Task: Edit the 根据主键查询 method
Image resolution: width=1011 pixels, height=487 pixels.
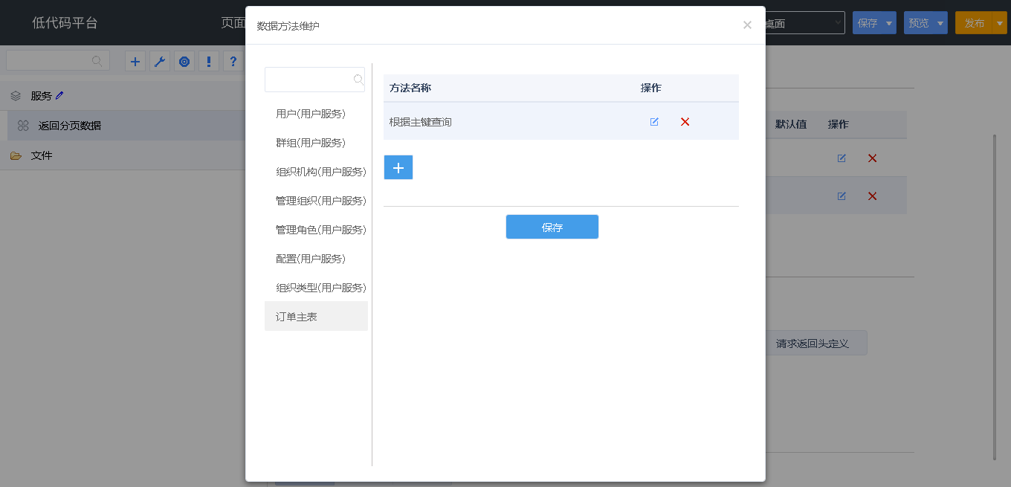Action: coord(654,122)
